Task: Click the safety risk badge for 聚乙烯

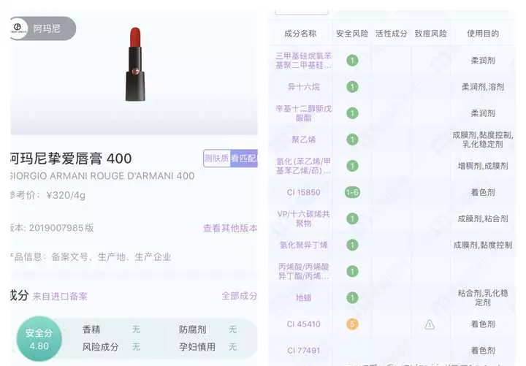Action: click(x=352, y=140)
